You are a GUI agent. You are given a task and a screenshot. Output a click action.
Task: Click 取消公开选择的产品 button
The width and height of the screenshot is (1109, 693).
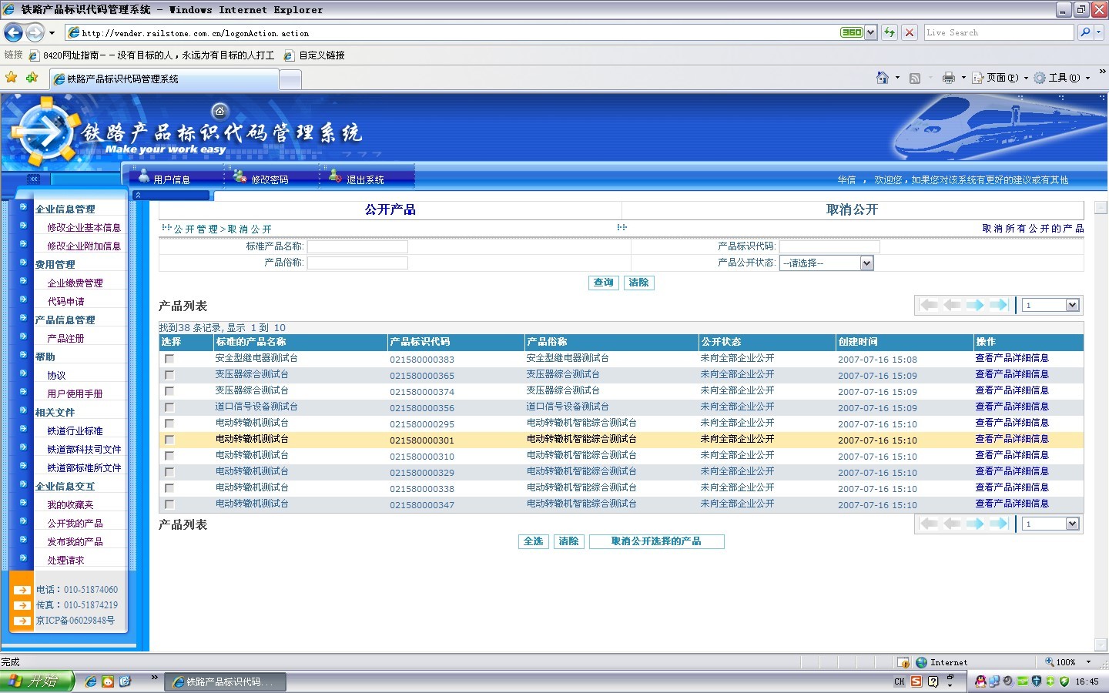pos(656,541)
